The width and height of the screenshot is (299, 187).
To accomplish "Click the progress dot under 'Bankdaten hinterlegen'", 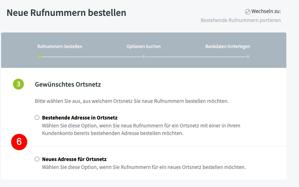I will 248,57.
